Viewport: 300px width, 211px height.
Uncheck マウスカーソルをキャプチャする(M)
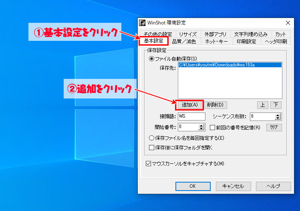coord(148,164)
